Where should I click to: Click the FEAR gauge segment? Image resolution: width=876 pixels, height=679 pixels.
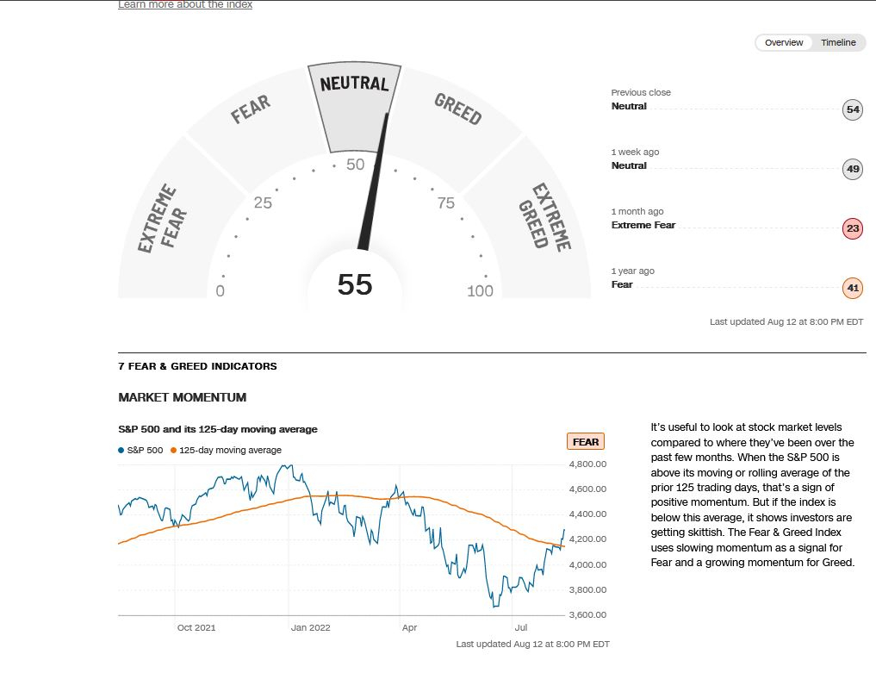click(x=252, y=126)
